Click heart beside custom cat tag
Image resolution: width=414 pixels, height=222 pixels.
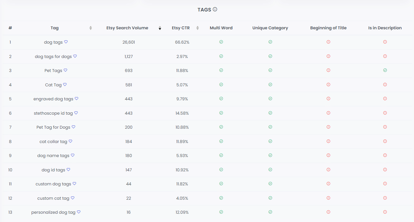[x=72, y=198]
